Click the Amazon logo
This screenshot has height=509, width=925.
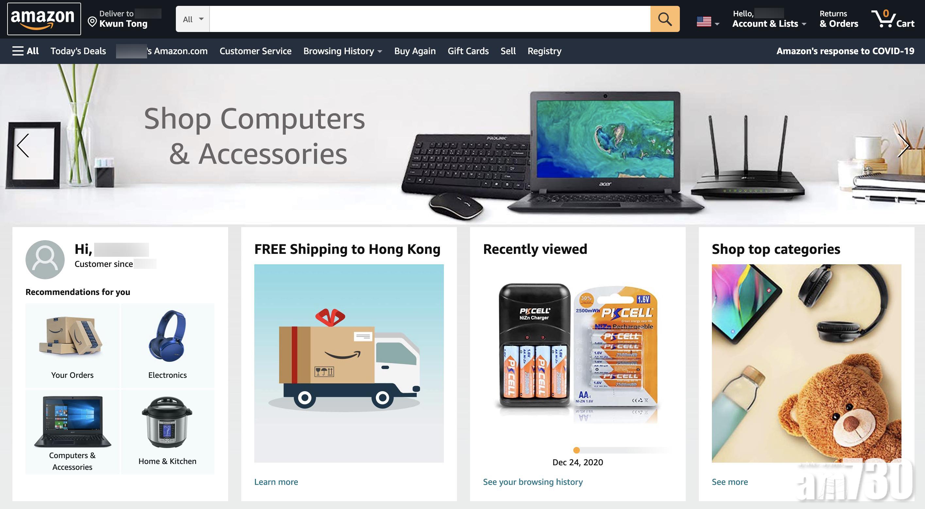[x=44, y=19]
